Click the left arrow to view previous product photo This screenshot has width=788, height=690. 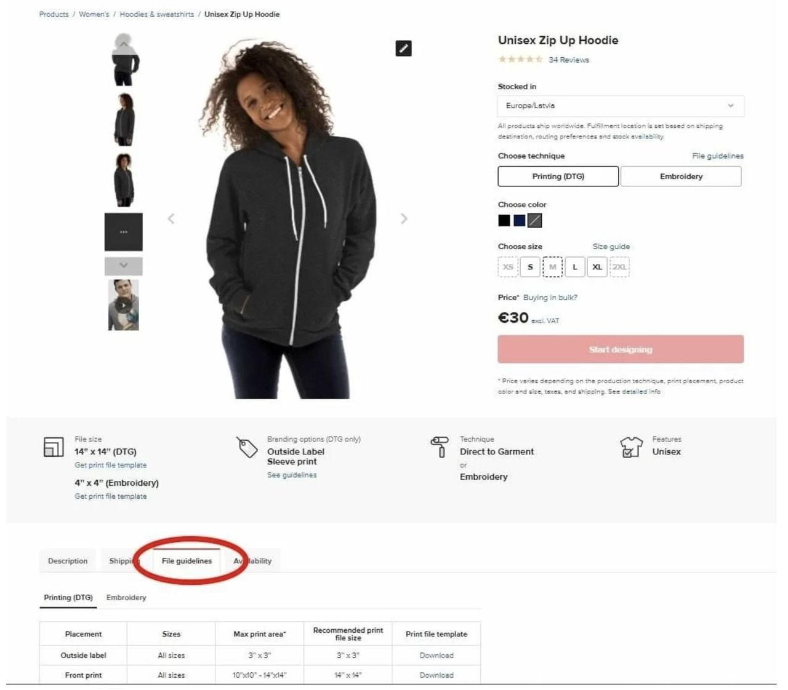[171, 218]
